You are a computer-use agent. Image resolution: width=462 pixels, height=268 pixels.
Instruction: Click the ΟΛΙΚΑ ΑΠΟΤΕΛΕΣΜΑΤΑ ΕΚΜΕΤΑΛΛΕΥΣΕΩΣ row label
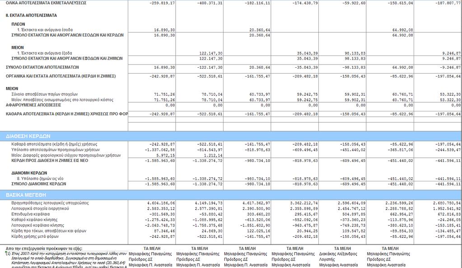point(46,3)
